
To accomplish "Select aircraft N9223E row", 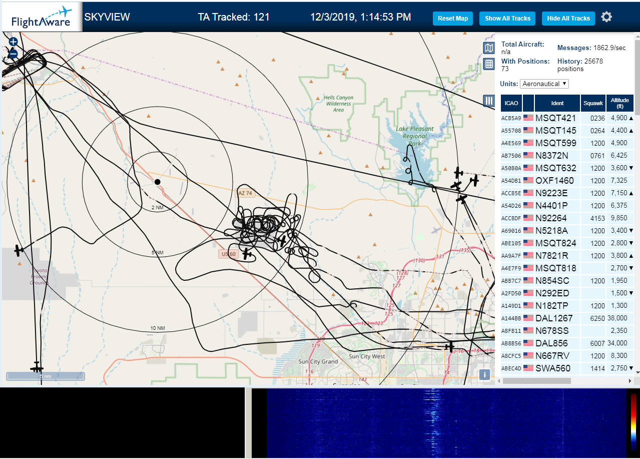I will (x=567, y=193).
